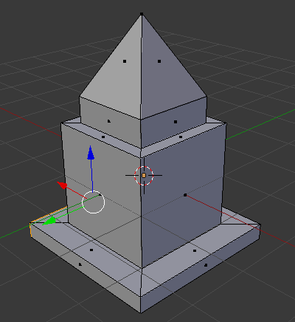
Task: Select right upper band face dot
Action: (x=176, y=122)
